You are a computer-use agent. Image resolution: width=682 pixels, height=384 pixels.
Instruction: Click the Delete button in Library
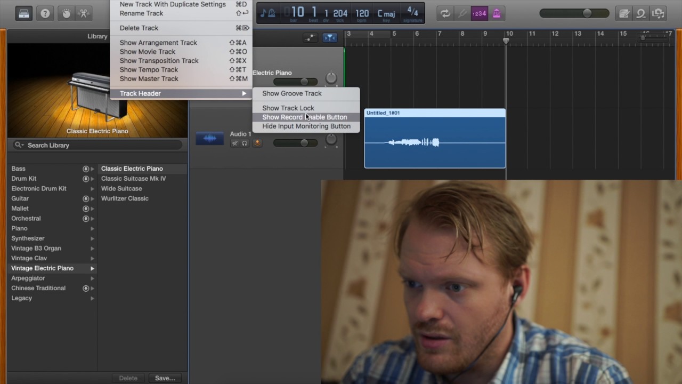pos(128,378)
